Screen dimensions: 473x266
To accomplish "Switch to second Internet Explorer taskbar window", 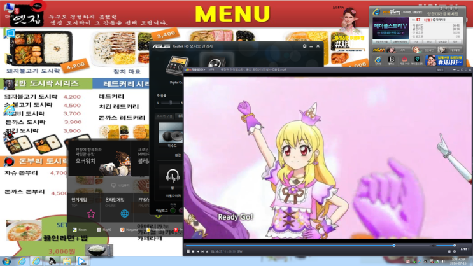I will (36, 261).
